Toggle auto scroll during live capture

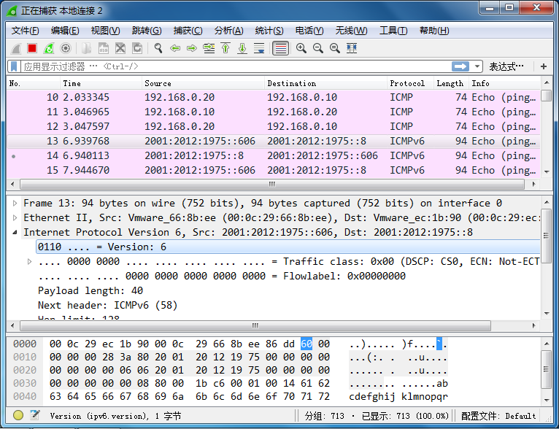coord(259,48)
